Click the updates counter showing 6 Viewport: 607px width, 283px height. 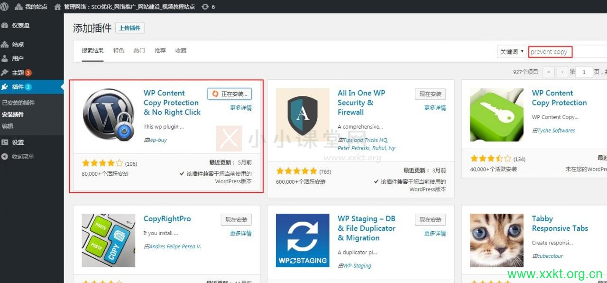click(x=208, y=7)
